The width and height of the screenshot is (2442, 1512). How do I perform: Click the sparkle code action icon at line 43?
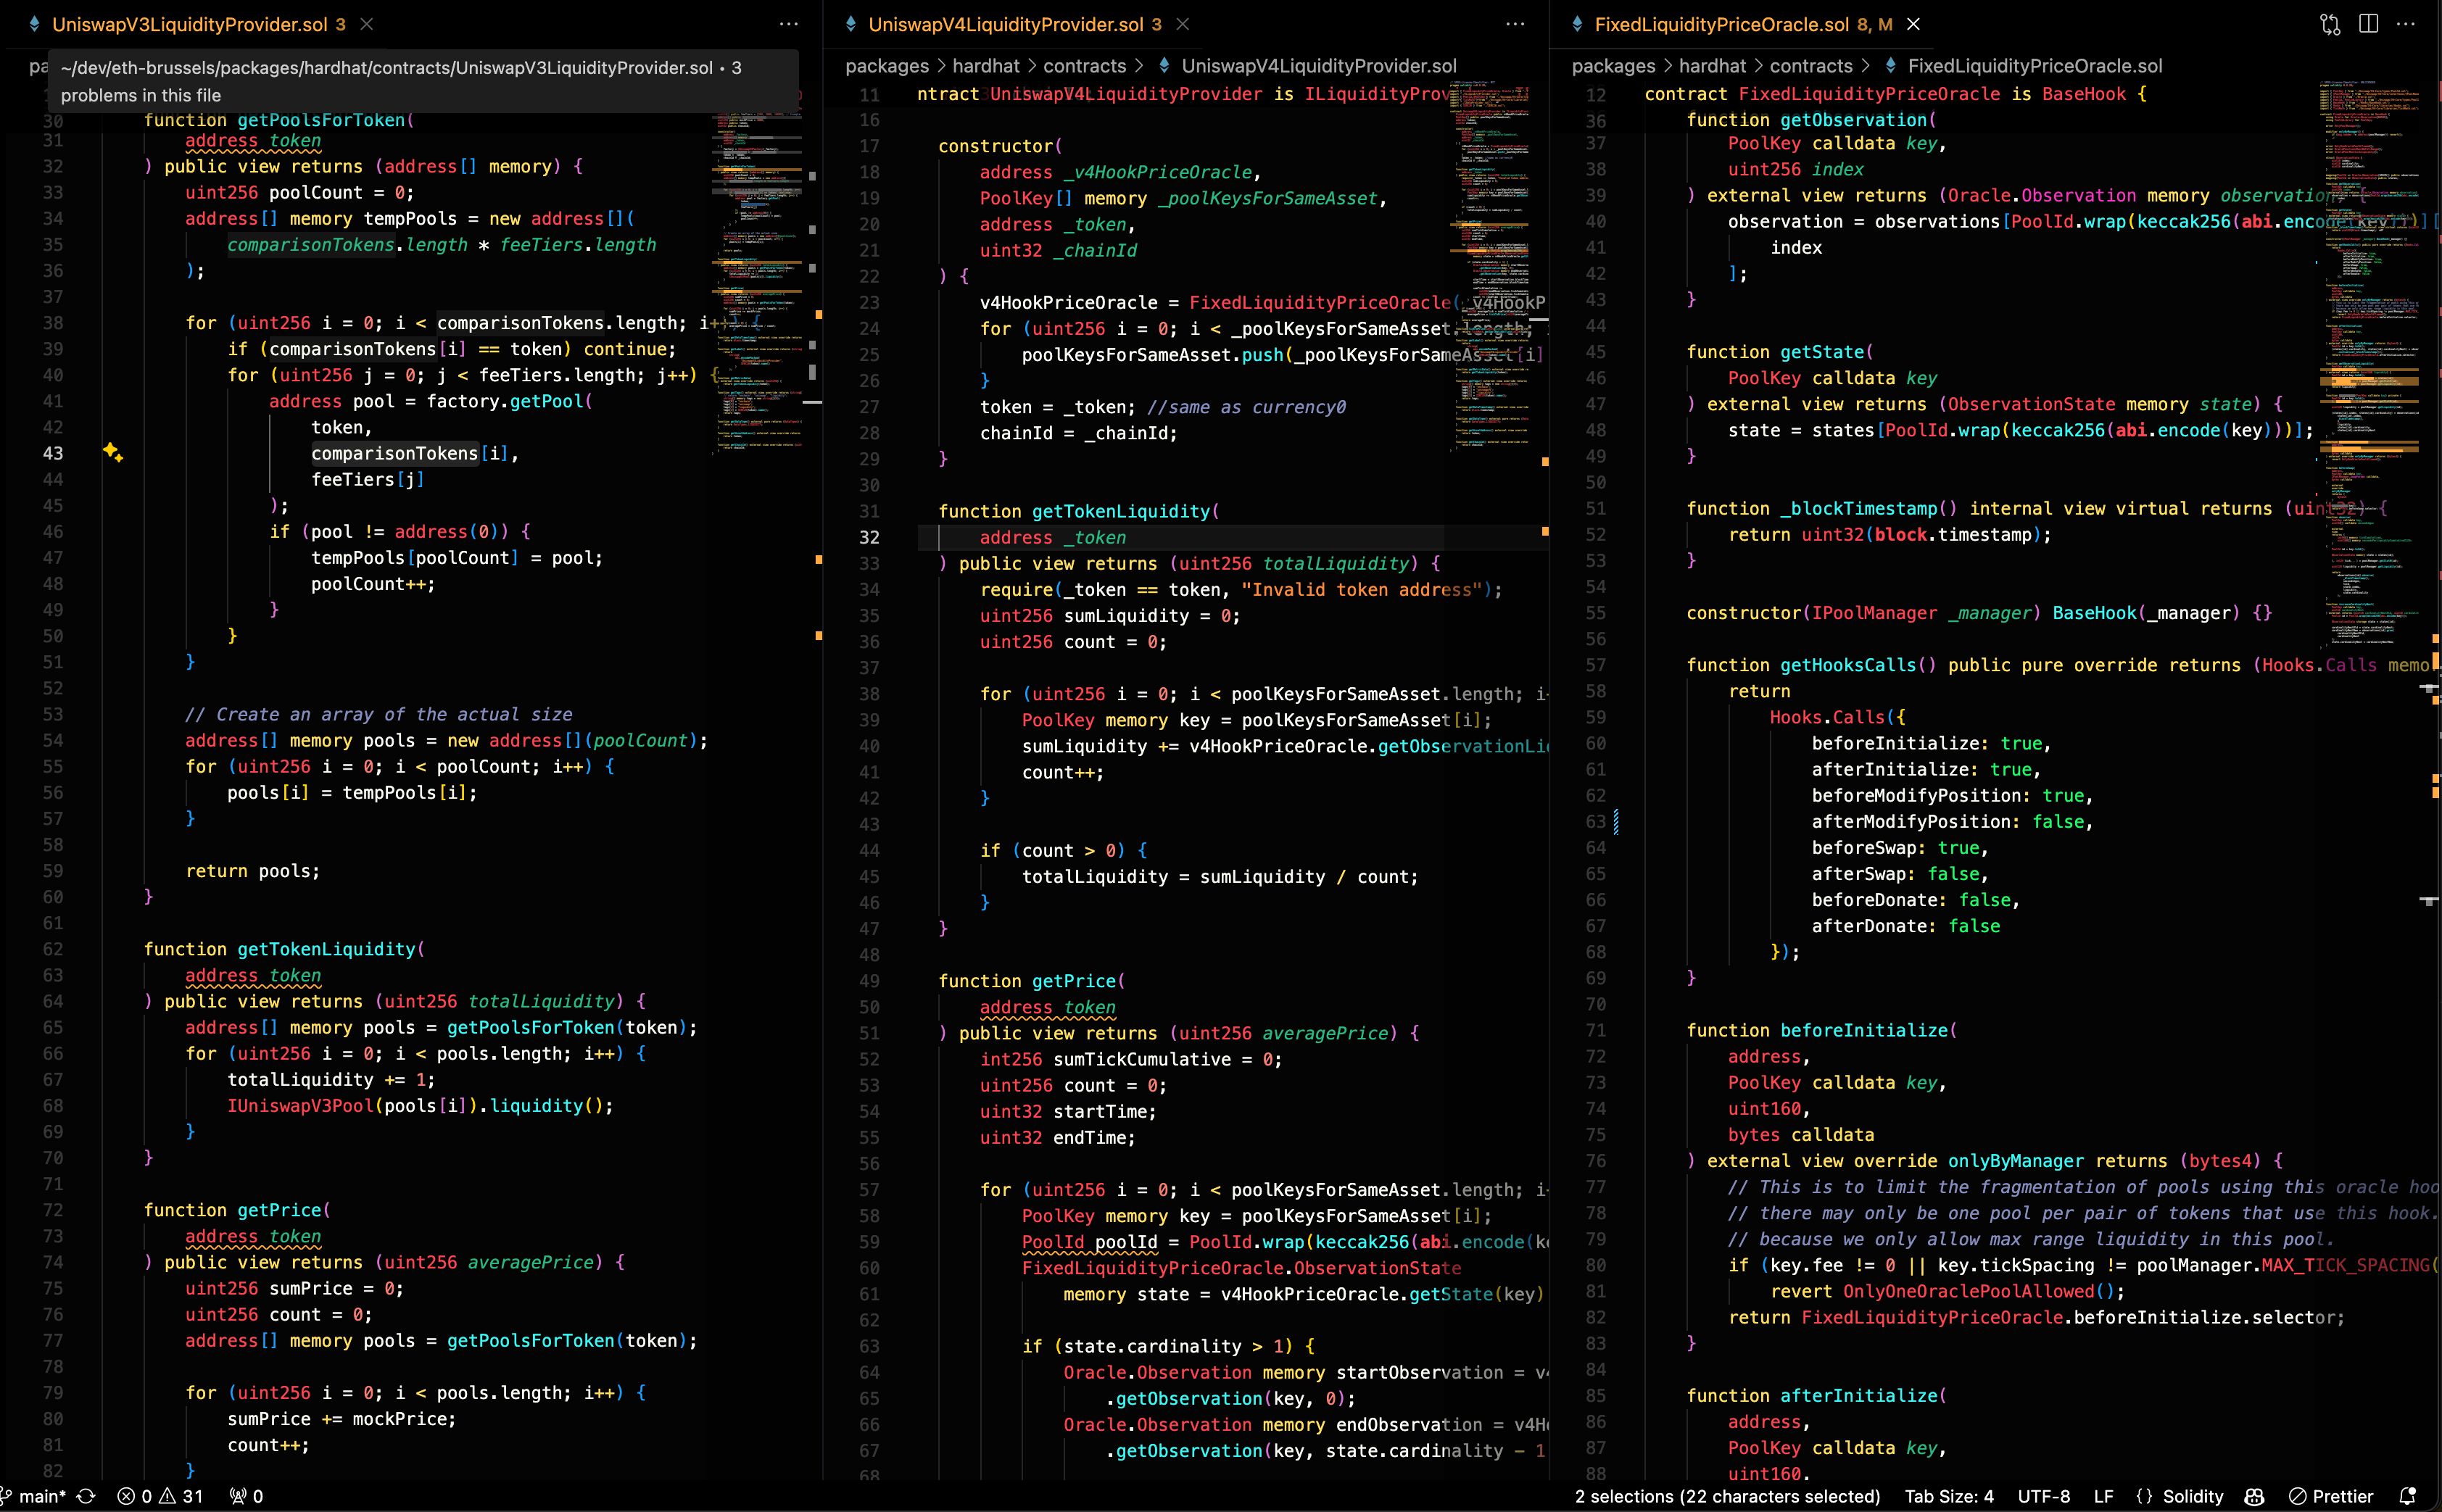pyautogui.click(x=113, y=453)
